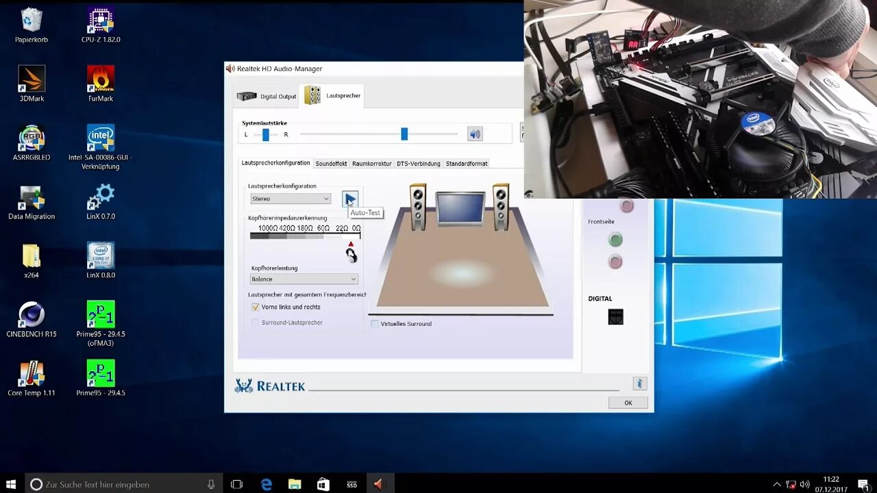Select the CPU-Z 1.82.0 desktop icon
This screenshot has height=493, width=877.
point(101,21)
